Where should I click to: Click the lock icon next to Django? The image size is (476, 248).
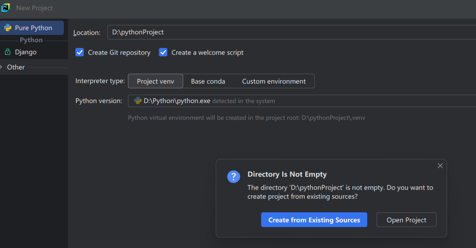7,52
